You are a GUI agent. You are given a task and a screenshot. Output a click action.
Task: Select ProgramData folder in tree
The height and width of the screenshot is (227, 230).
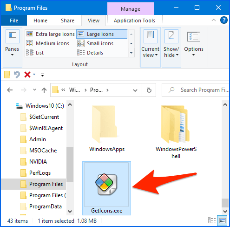point(41,206)
